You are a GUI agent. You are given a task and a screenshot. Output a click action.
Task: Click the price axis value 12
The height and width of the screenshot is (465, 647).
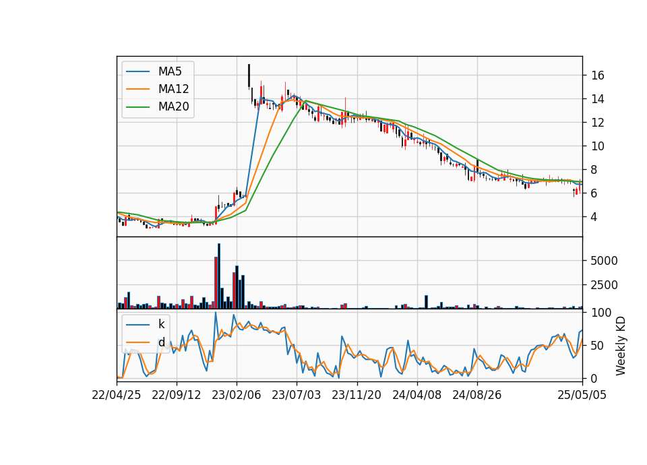pyautogui.click(x=598, y=123)
